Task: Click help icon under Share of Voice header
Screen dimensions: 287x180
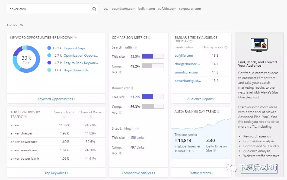Action: tap(90, 117)
